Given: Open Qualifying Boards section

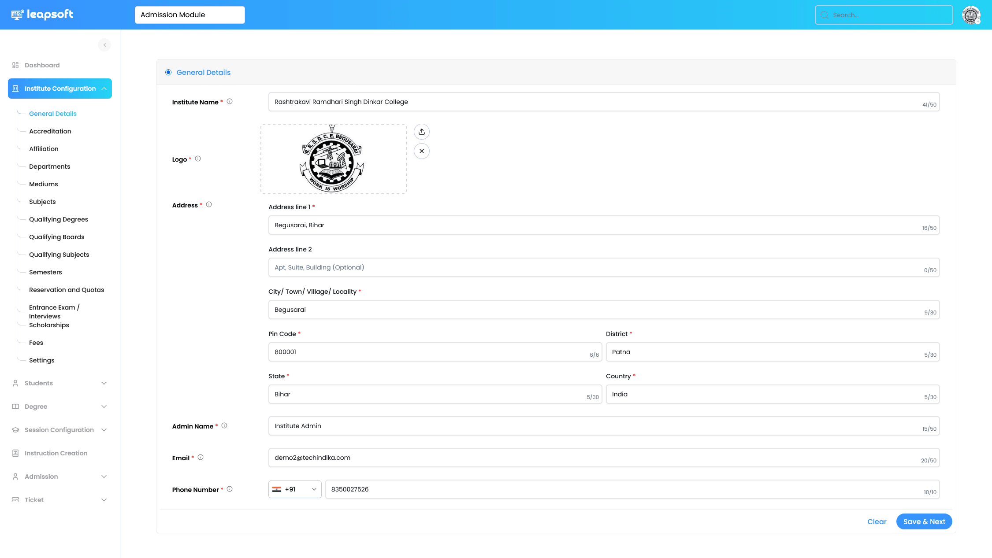Looking at the screenshot, I should click(57, 237).
